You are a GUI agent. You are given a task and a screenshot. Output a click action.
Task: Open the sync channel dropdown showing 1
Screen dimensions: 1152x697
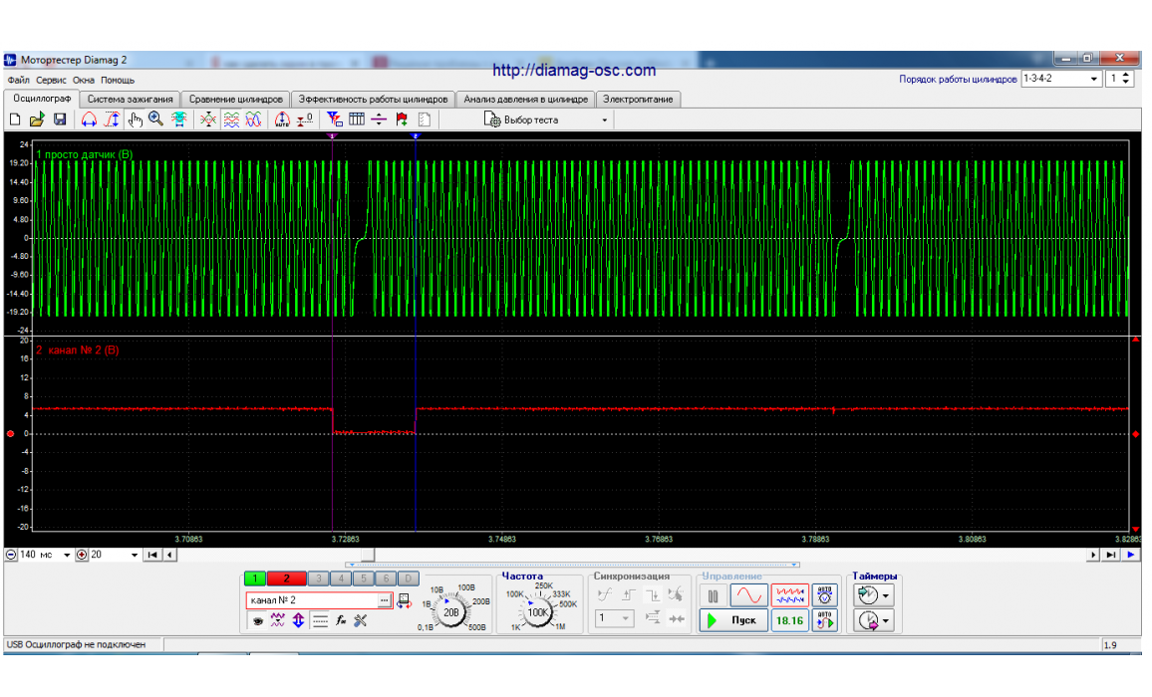coord(614,618)
